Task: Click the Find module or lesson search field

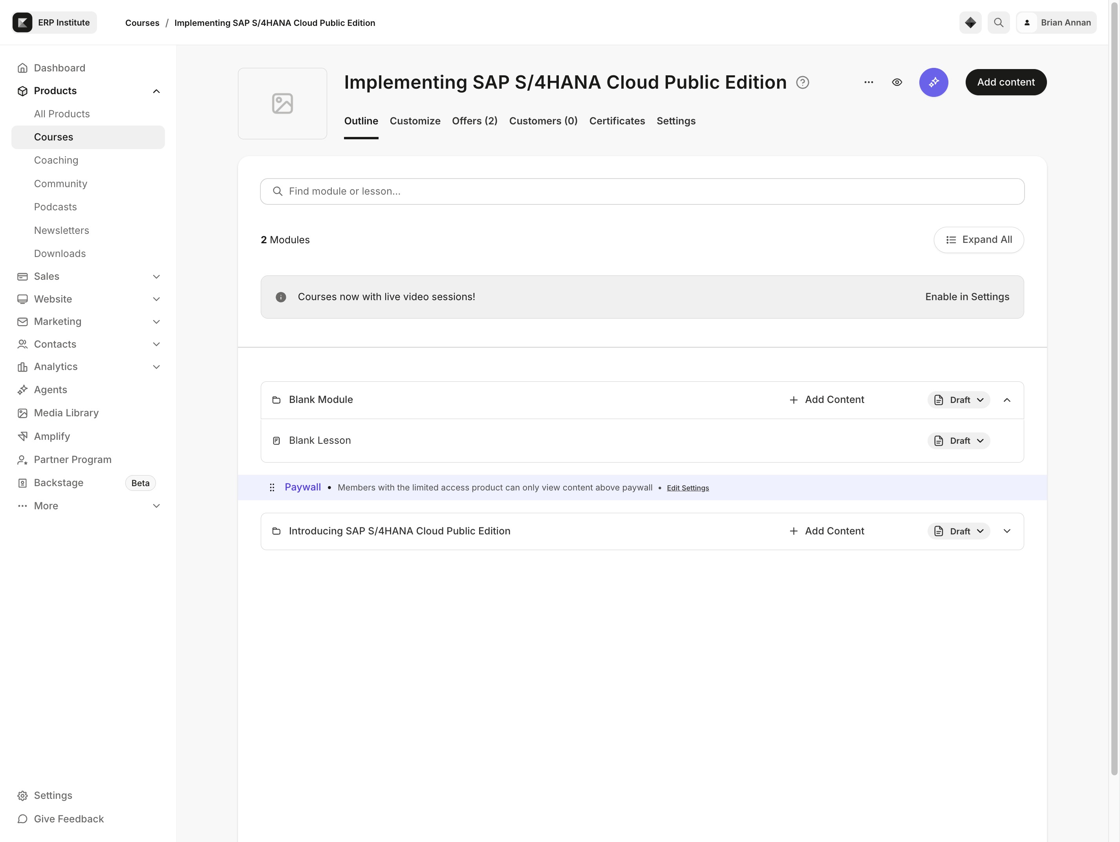Action: (642, 192)
